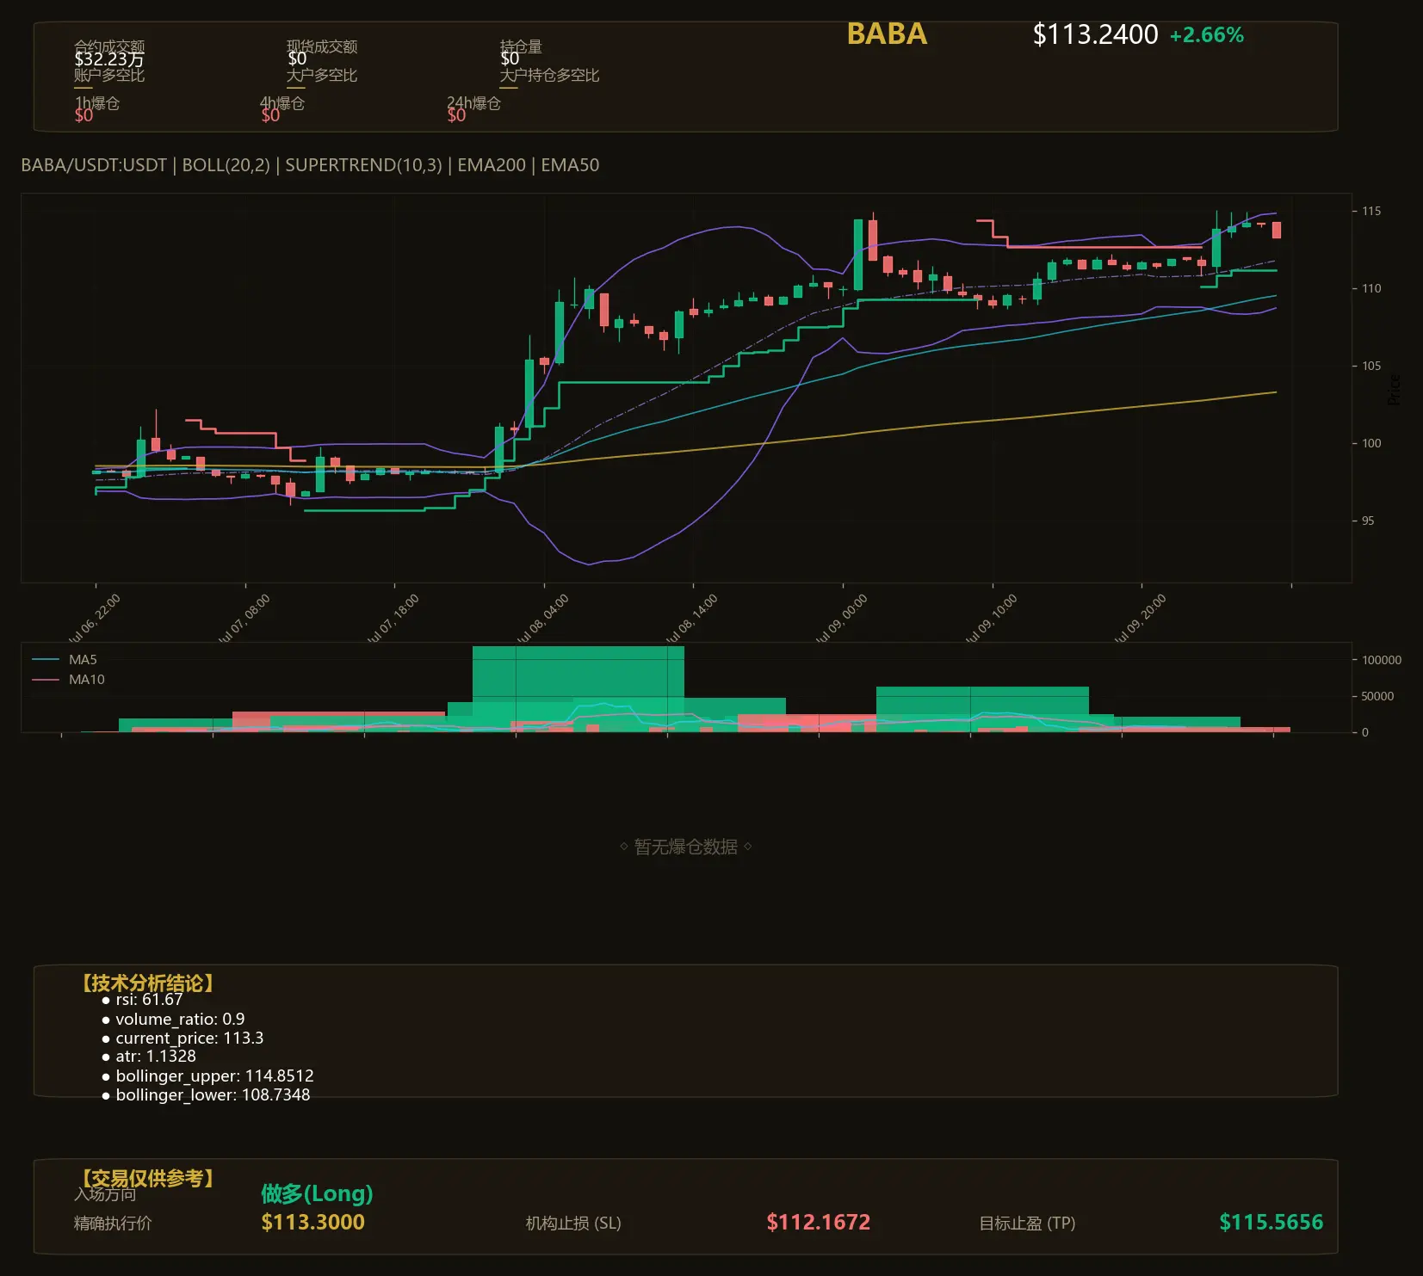Click the 做多(Long) entry direction
Image resolution: width=1423 pixels, height=1276 pixels.
[317, 1193]
